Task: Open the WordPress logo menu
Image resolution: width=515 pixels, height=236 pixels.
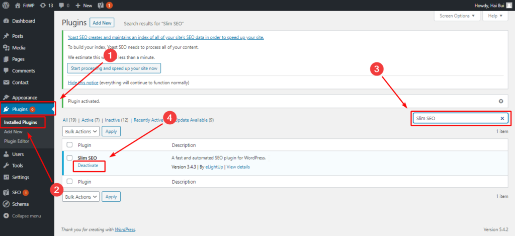Action: (x=6, y=5)
